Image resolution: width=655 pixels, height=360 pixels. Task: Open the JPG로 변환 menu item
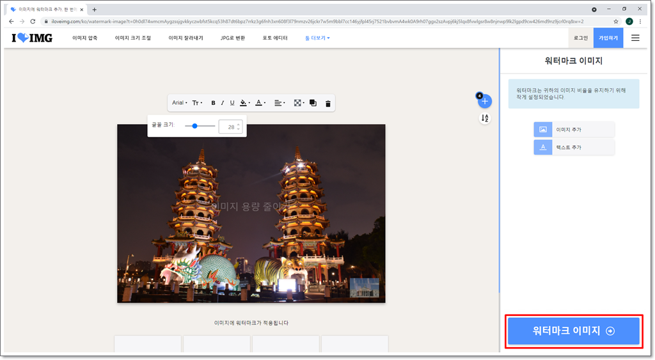pos(233,38)
